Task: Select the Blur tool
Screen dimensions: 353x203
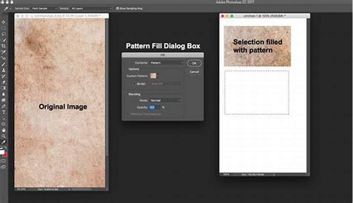Action: click(x=4, y=94)
